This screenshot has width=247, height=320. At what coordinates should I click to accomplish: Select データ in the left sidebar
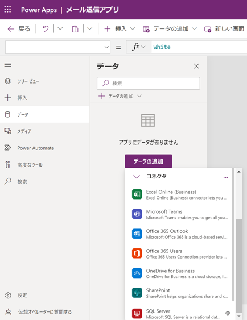45,114
